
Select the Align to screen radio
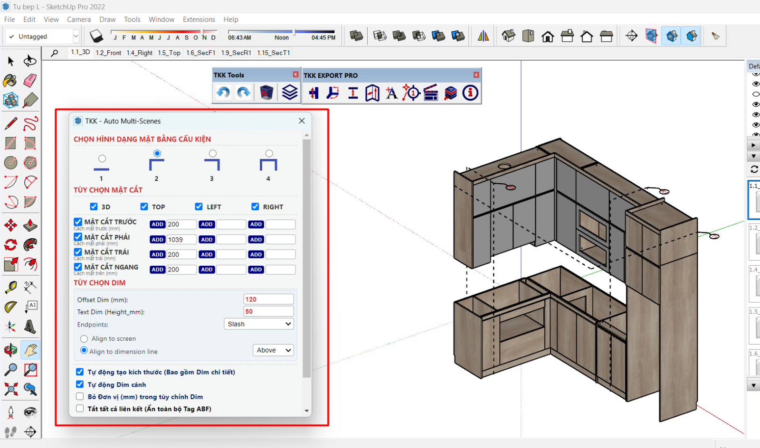(x=84, y=338)
